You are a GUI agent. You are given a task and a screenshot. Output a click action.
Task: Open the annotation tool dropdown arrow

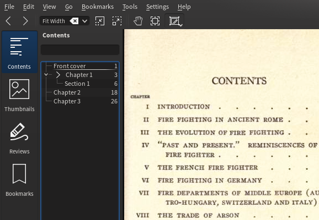181,25
